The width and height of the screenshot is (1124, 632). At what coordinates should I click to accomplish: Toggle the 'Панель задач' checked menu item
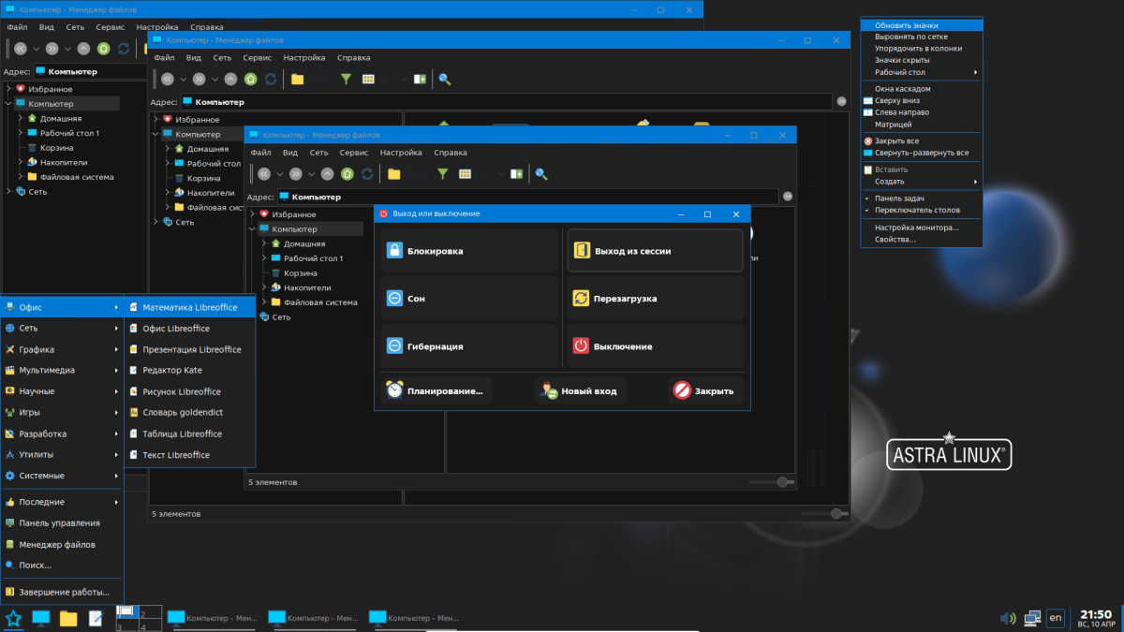pyautogui.click(x=922, y=198)
